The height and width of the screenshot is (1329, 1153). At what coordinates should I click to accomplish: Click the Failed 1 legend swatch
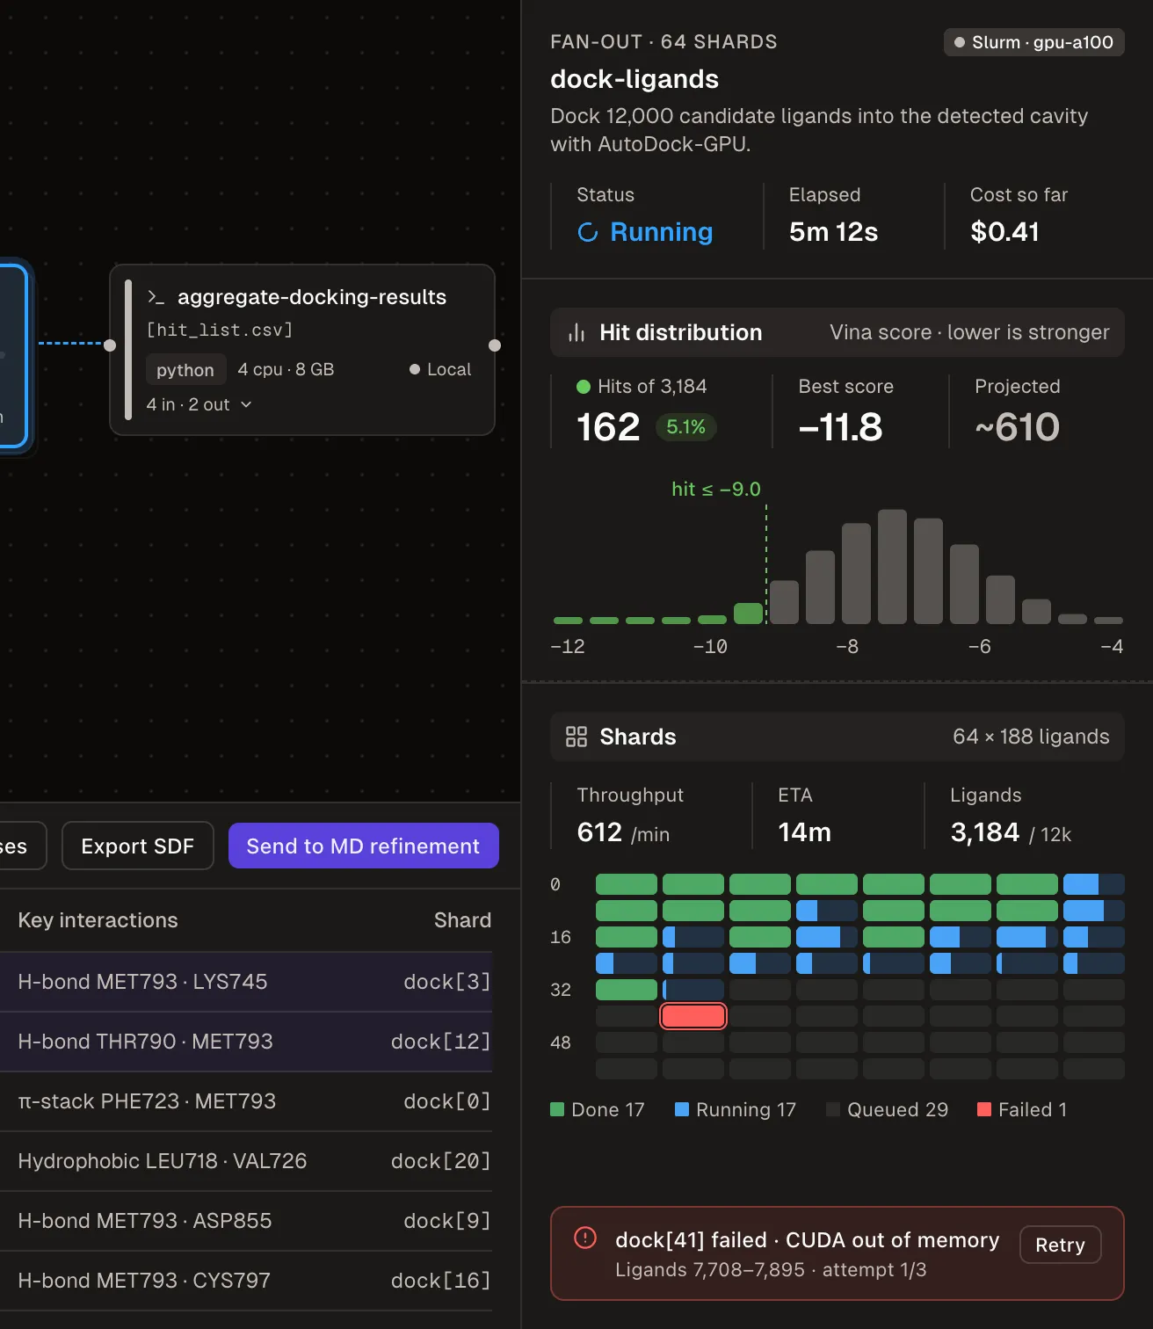point(984,1109)
